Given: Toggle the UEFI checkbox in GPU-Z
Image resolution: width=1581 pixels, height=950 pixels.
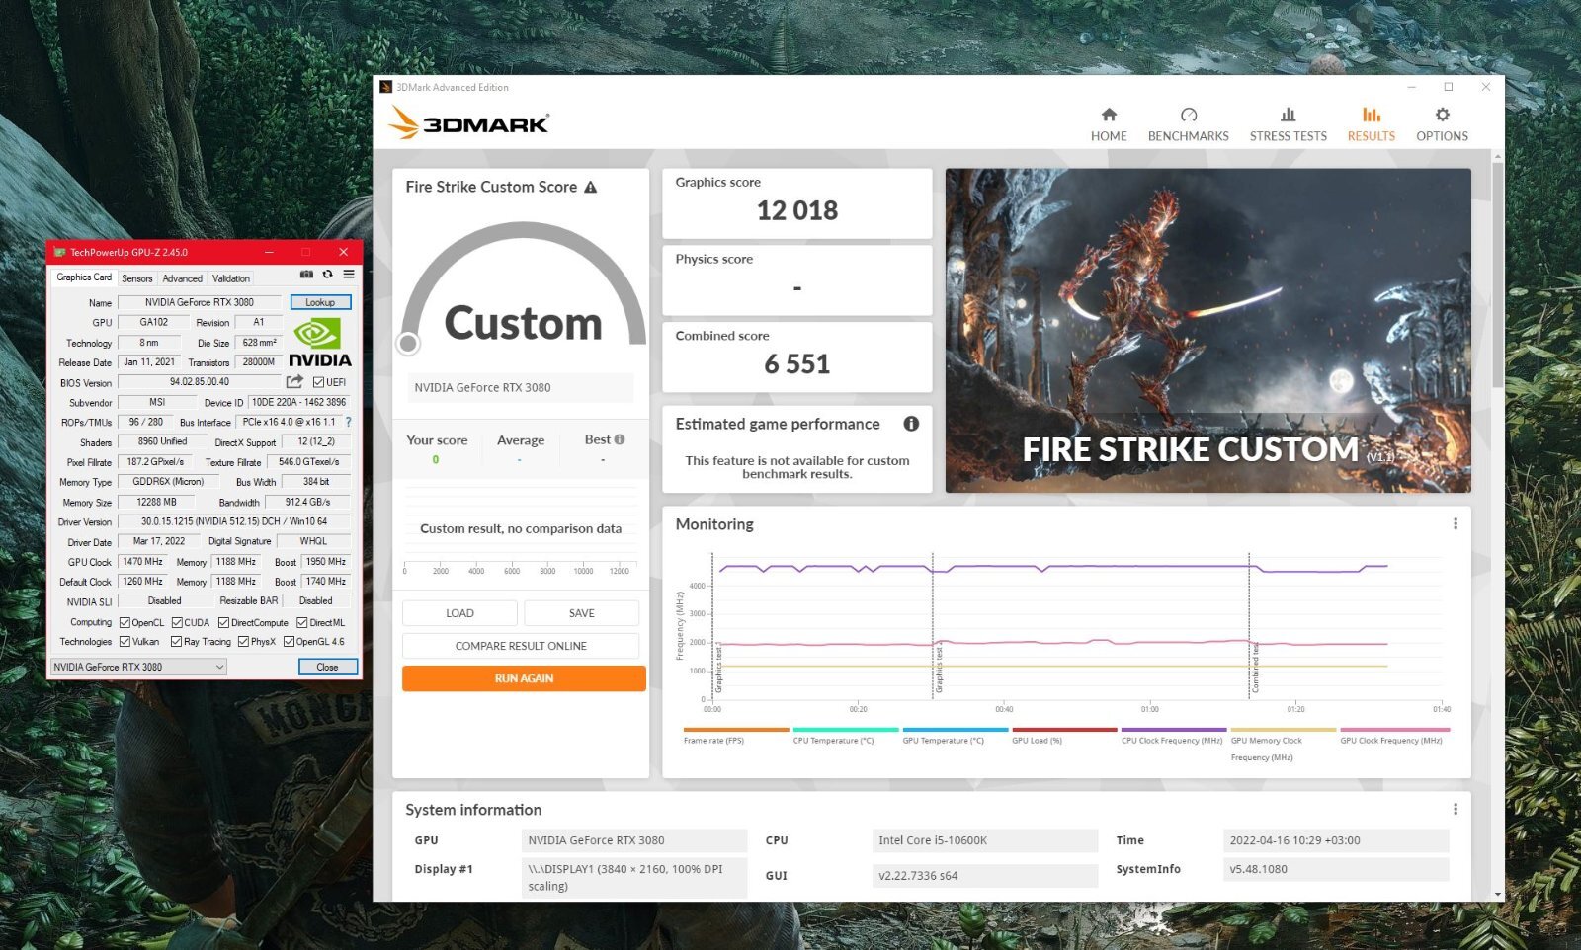Looking at the screenshot, I should pyautogui.click(x=318, y=382).
